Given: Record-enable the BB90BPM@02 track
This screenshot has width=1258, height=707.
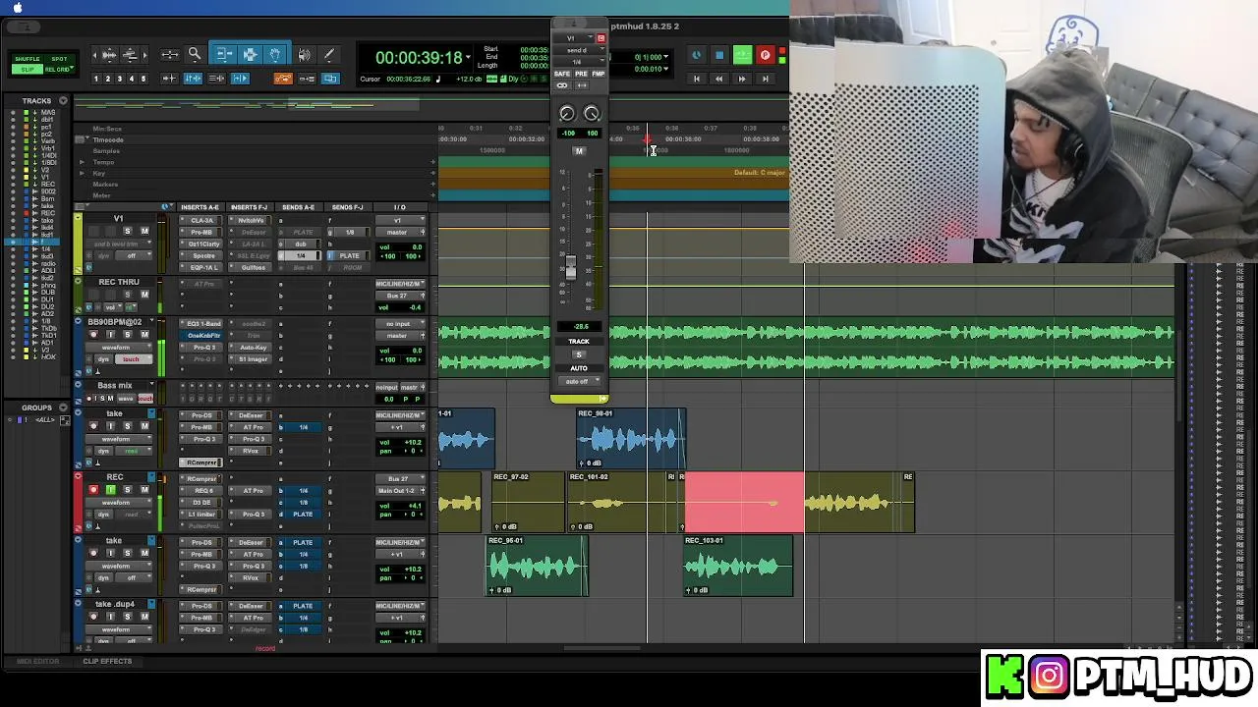Looking at the screenshot, I should [x=93, y=335].
